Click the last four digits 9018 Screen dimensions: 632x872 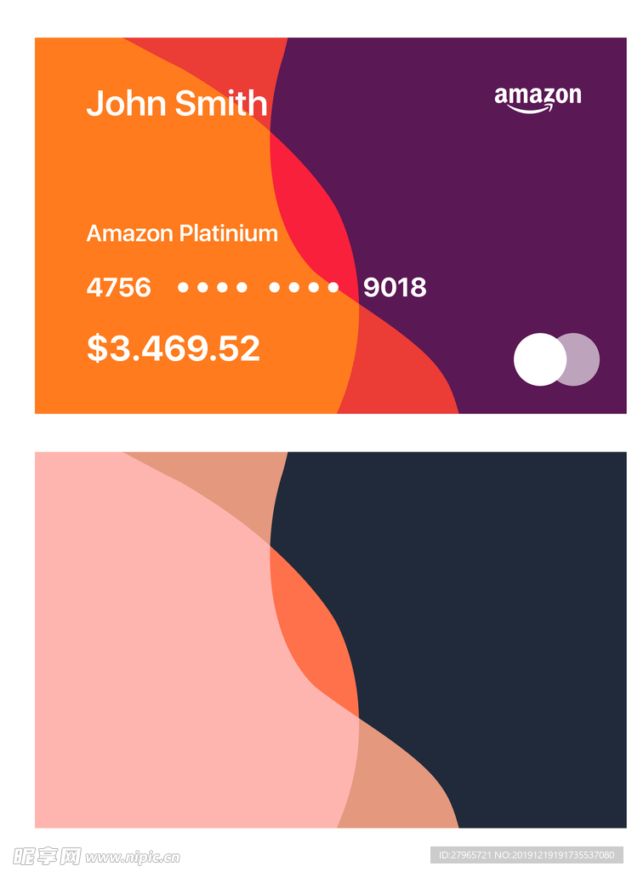coord(395,288)
